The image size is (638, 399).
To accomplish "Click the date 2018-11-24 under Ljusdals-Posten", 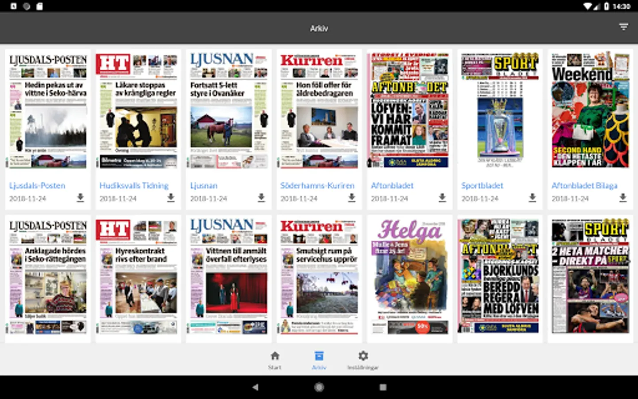I will (28, 199).
